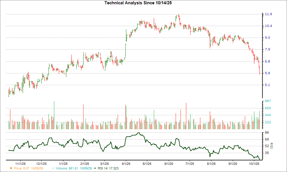Select the 6/1/26 date marker
This screenshot has width=287, height=172.
168,164
